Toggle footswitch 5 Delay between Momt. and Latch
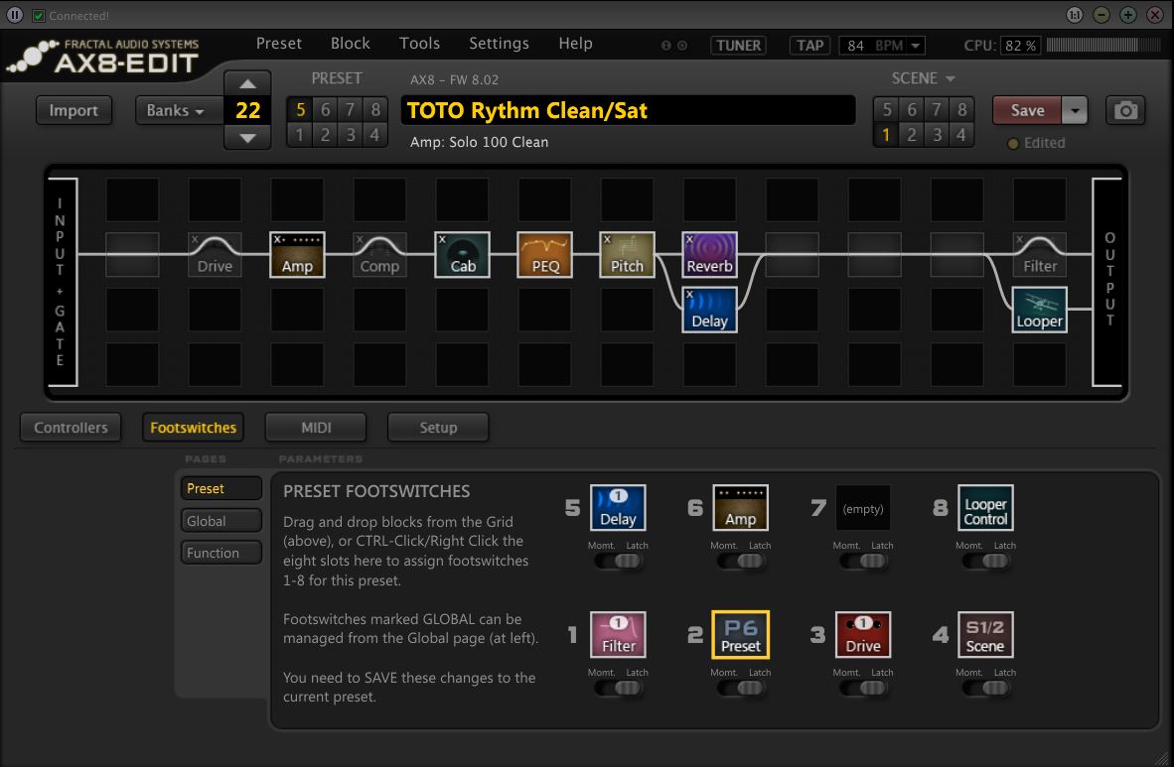This screenshot has width=1174, height=767. pyautogui.click(x=617, y=560)
